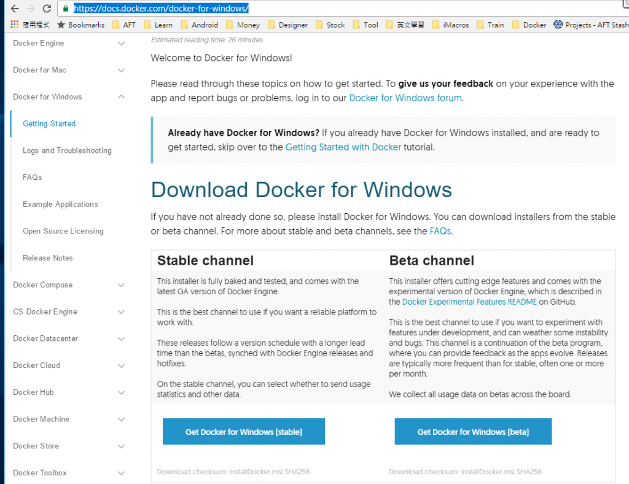Open the Docker Experimental Features README link
Viewport: 629px width, 484px height.
coord(469,302)
